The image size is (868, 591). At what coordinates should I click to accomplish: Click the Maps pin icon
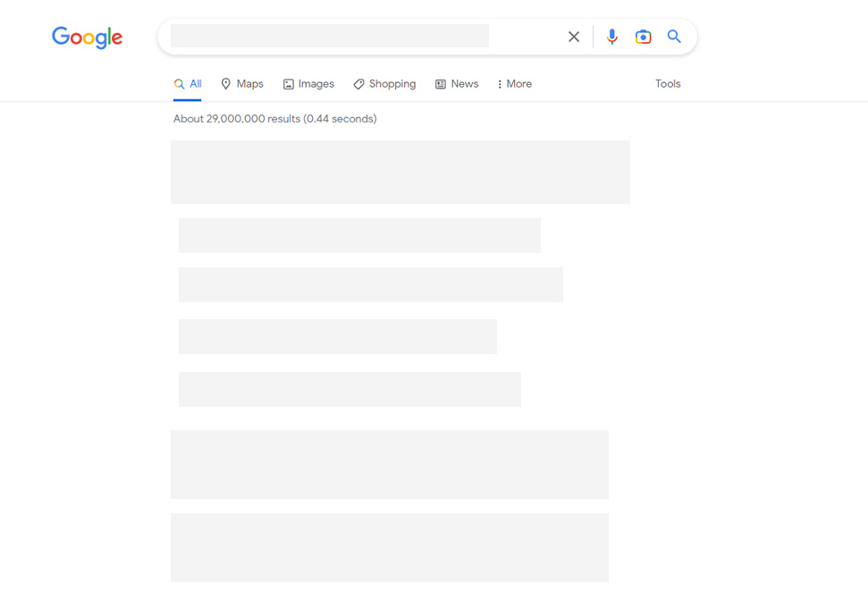coord(226,84)
